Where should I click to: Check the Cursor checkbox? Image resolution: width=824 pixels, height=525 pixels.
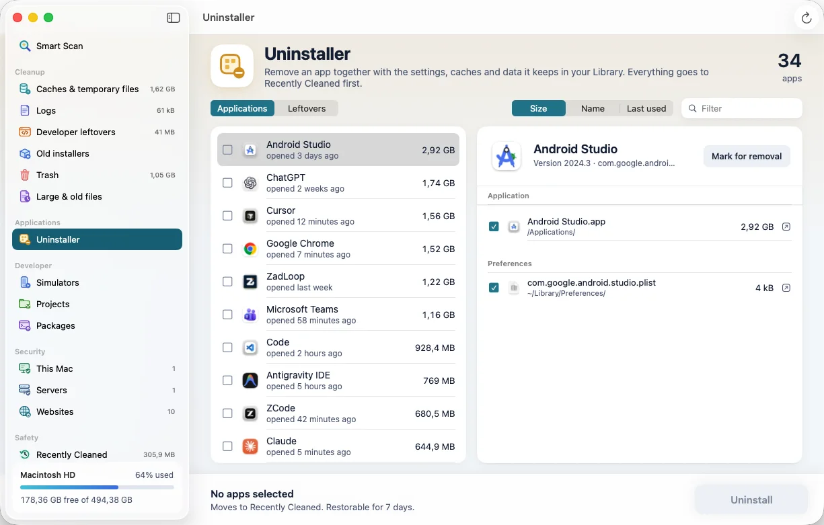point(227,216)
